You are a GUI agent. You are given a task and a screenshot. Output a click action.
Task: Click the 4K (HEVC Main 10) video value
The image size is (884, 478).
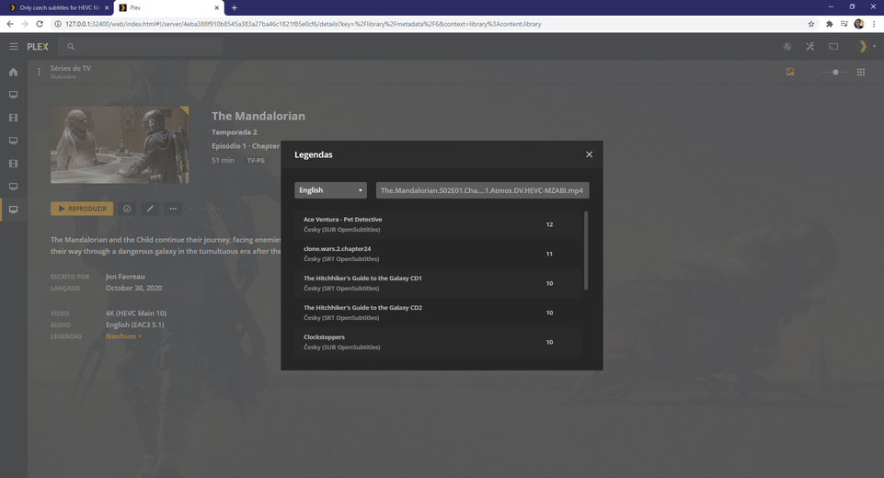136,313
